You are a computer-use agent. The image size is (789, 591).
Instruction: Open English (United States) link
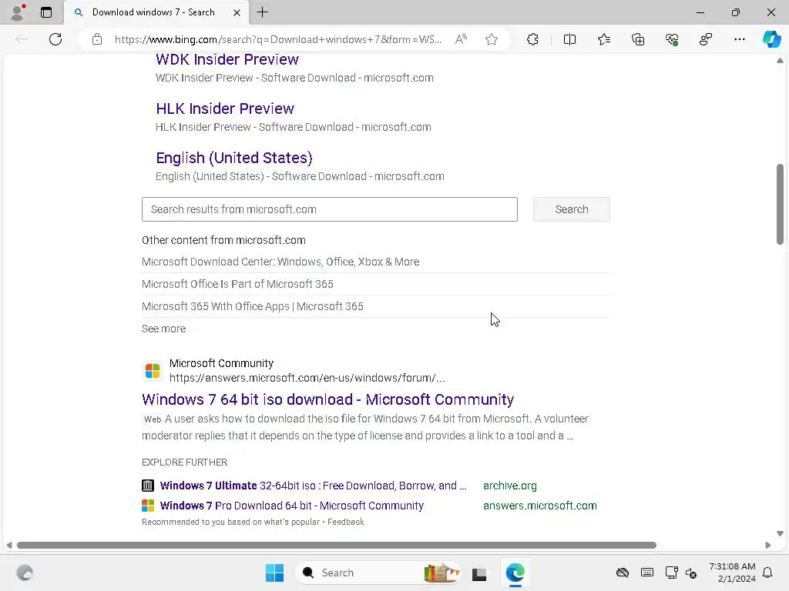pyautogui.click(x=234, y=158)
